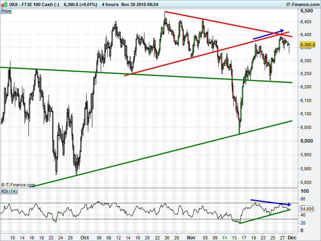Click the Price panel label
The height and width of the screenshot is (241, 321).
pyautogui.click(x=6, y=11)
